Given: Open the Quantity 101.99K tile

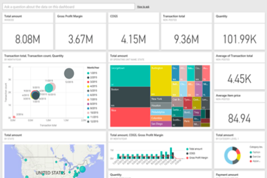Looking at the screenshot, I should [239, 31].
